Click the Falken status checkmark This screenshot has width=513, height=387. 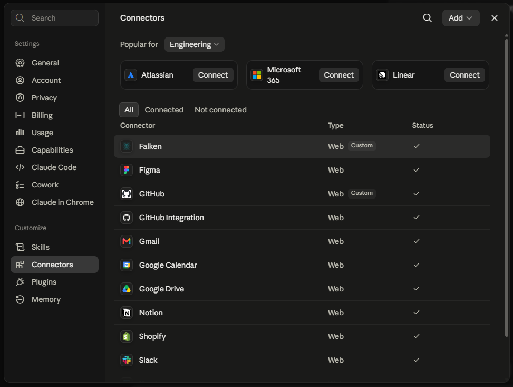(x=416, y=146)
